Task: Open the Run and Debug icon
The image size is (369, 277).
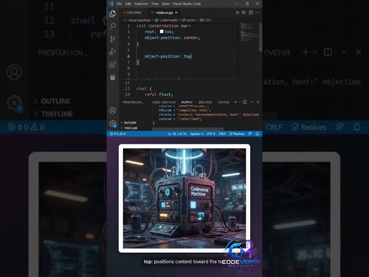Action: 112,51
